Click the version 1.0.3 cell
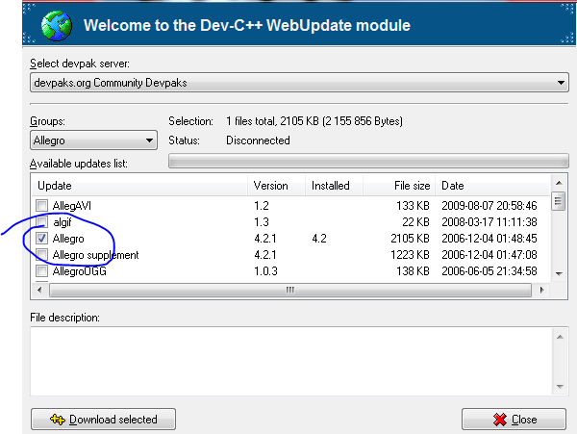This screenshot has width=577, height=434. click(x=265, y=271)
